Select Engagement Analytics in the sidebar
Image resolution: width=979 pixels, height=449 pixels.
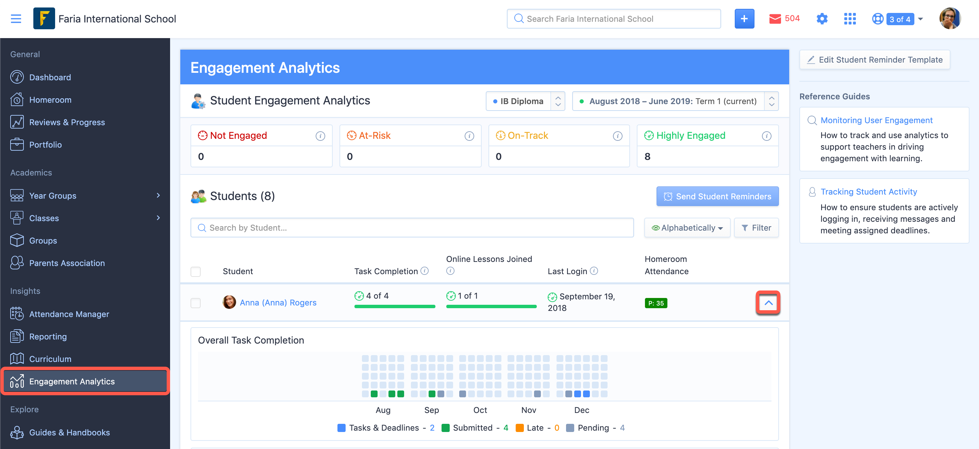point(85,381)
